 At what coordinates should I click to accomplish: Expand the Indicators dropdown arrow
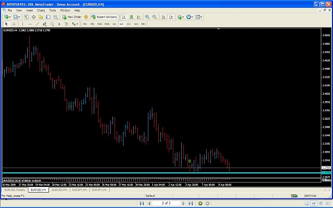(183, 17)
